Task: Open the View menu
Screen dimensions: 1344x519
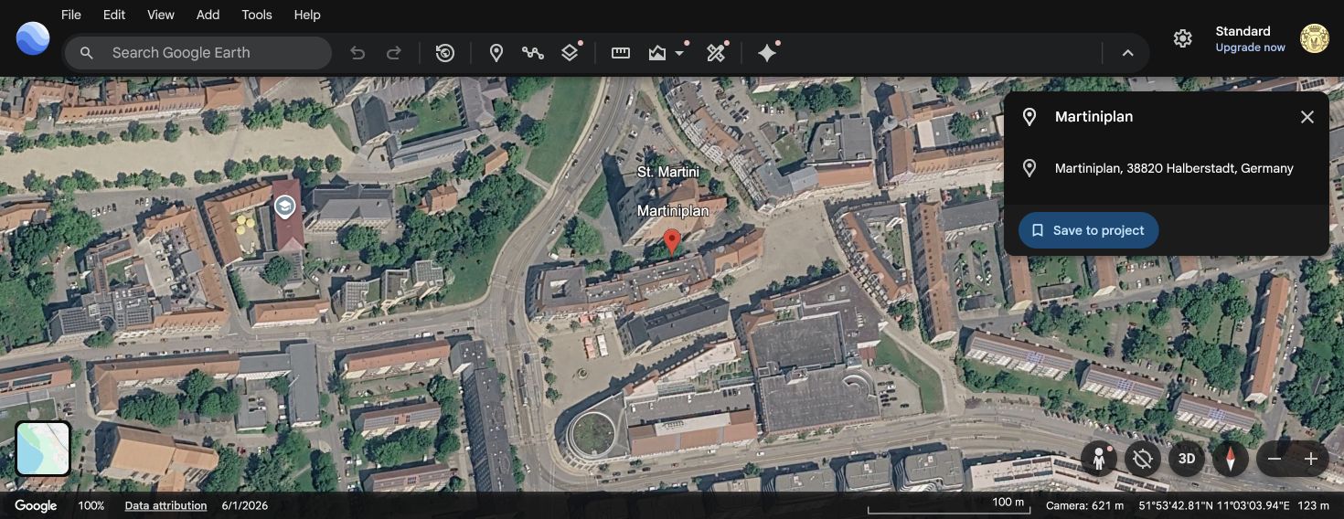Action: pyautogui.click(x=161, y=15)
